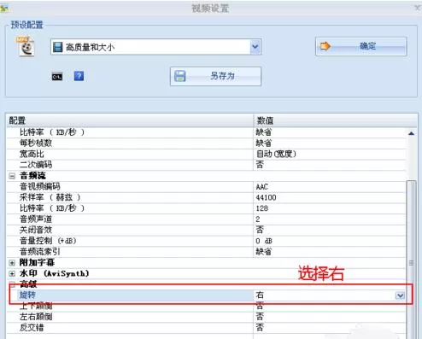Screen dimensions: 422x339
Task: Click the audio channel value 2
Action: click(258, 219)
